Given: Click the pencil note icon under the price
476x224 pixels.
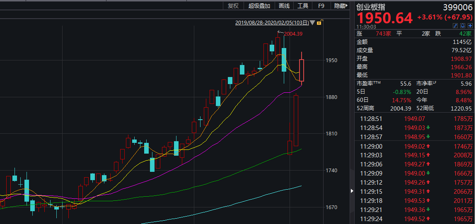Looking at the screenshot, I should coord(455,26).
